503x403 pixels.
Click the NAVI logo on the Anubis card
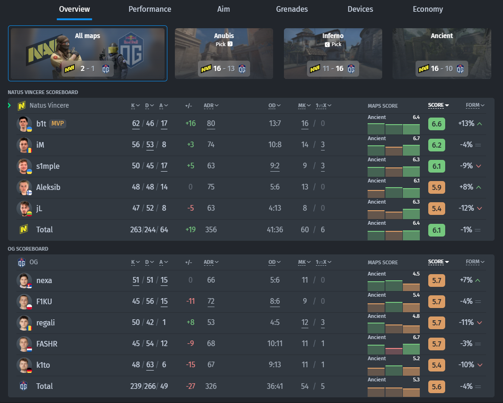206,69
